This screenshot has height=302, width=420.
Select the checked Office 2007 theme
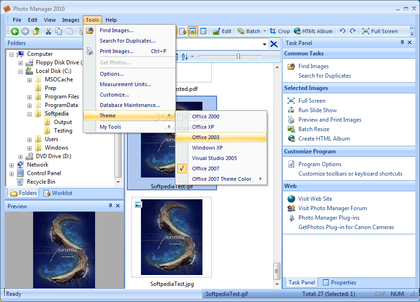coord(221,169)
